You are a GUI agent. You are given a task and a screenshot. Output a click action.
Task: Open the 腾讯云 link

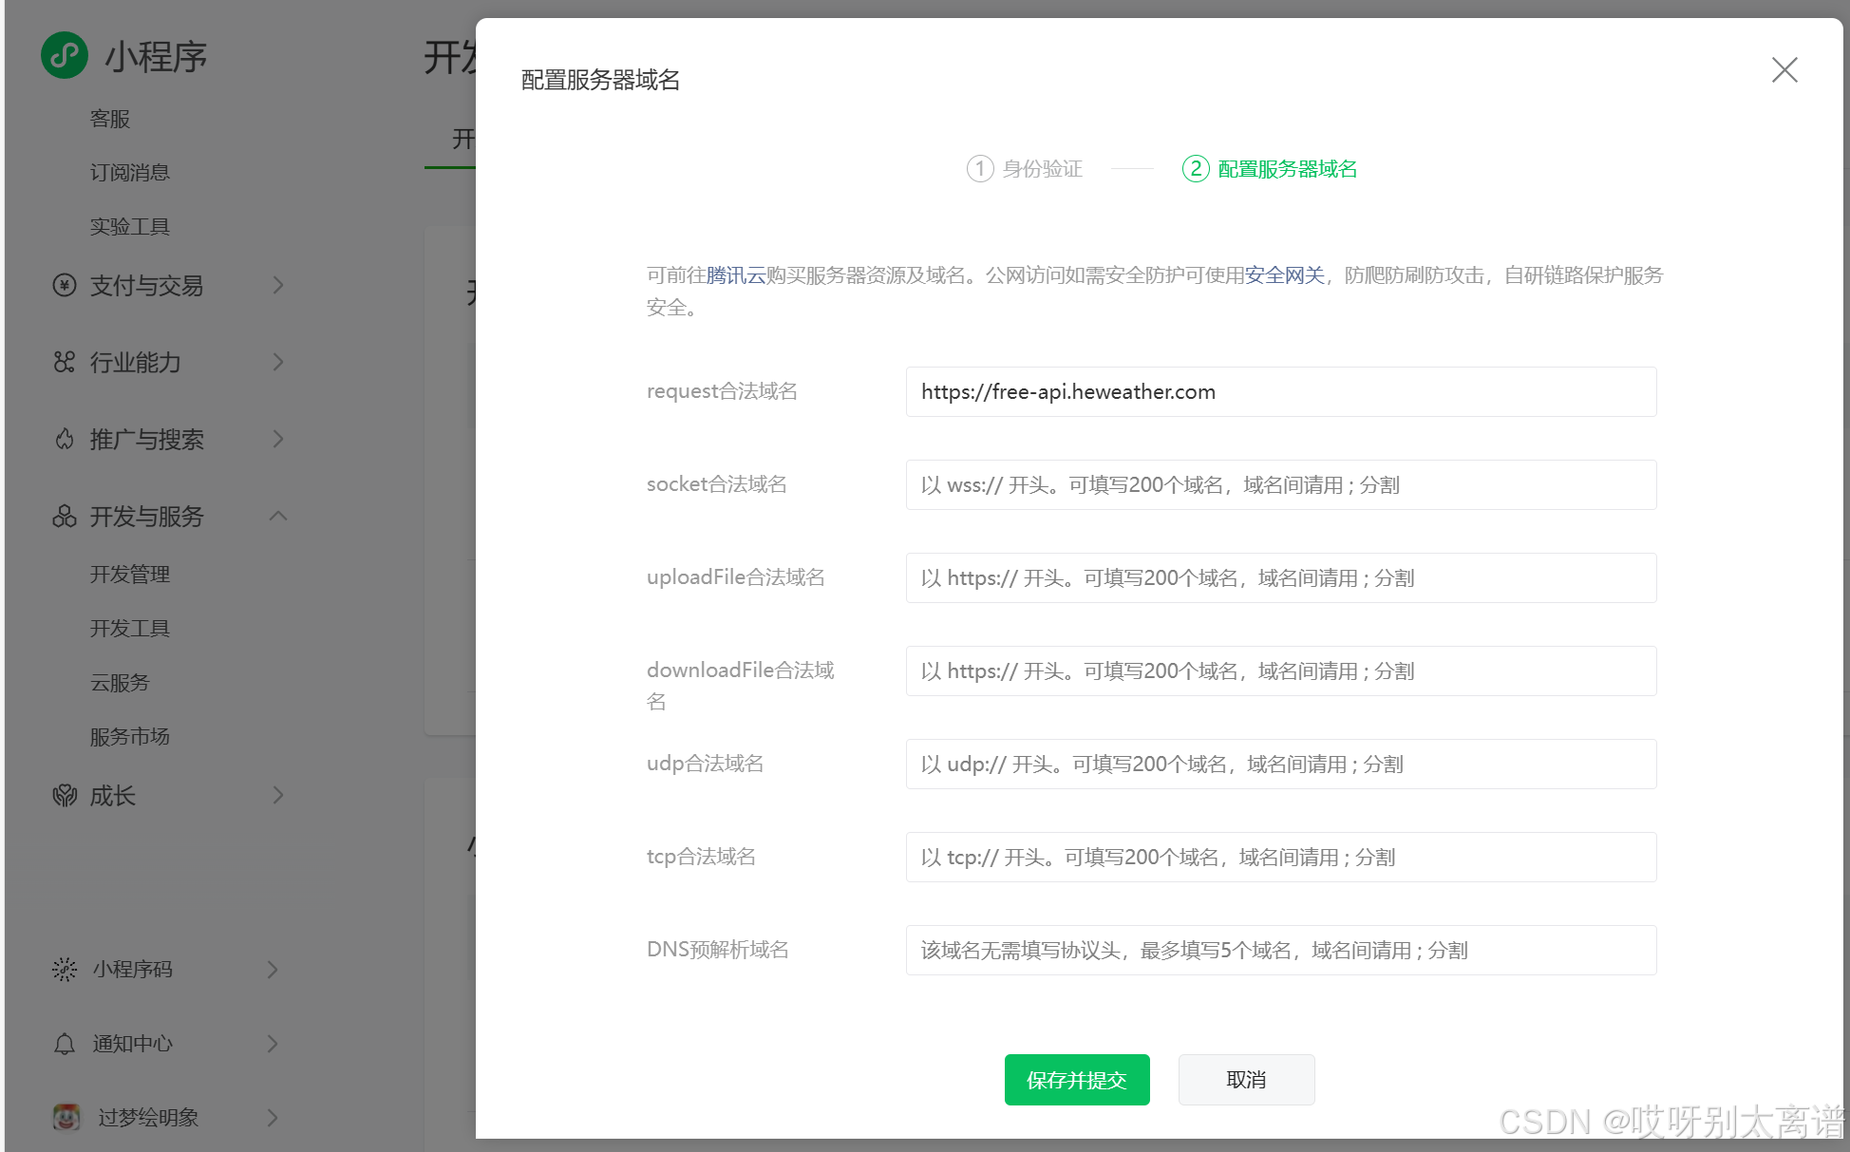(x=735, y=275)
